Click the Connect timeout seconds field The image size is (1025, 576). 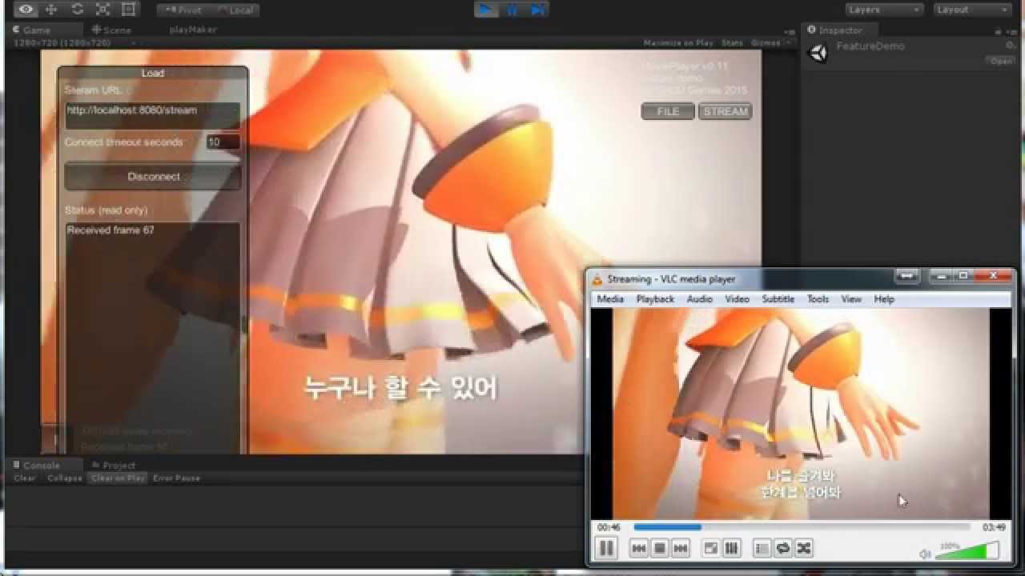click(223, 142)
